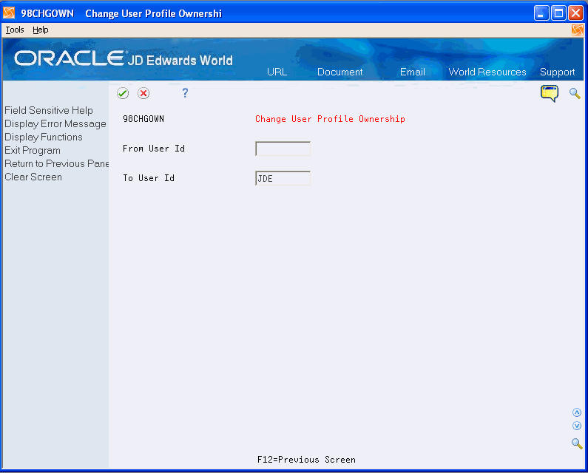Screen dimensions: 588x473
Task: Click the red X cancel icon
Action: 143,93
